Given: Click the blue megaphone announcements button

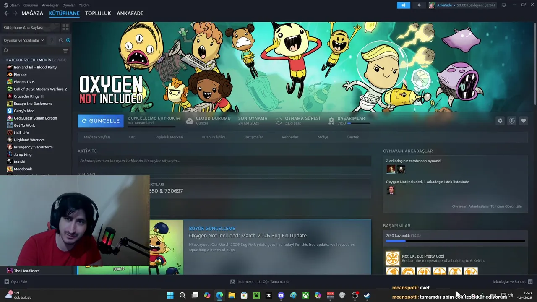Looking at the screenshot, I should pyautogui.click(x=404, y=5).
